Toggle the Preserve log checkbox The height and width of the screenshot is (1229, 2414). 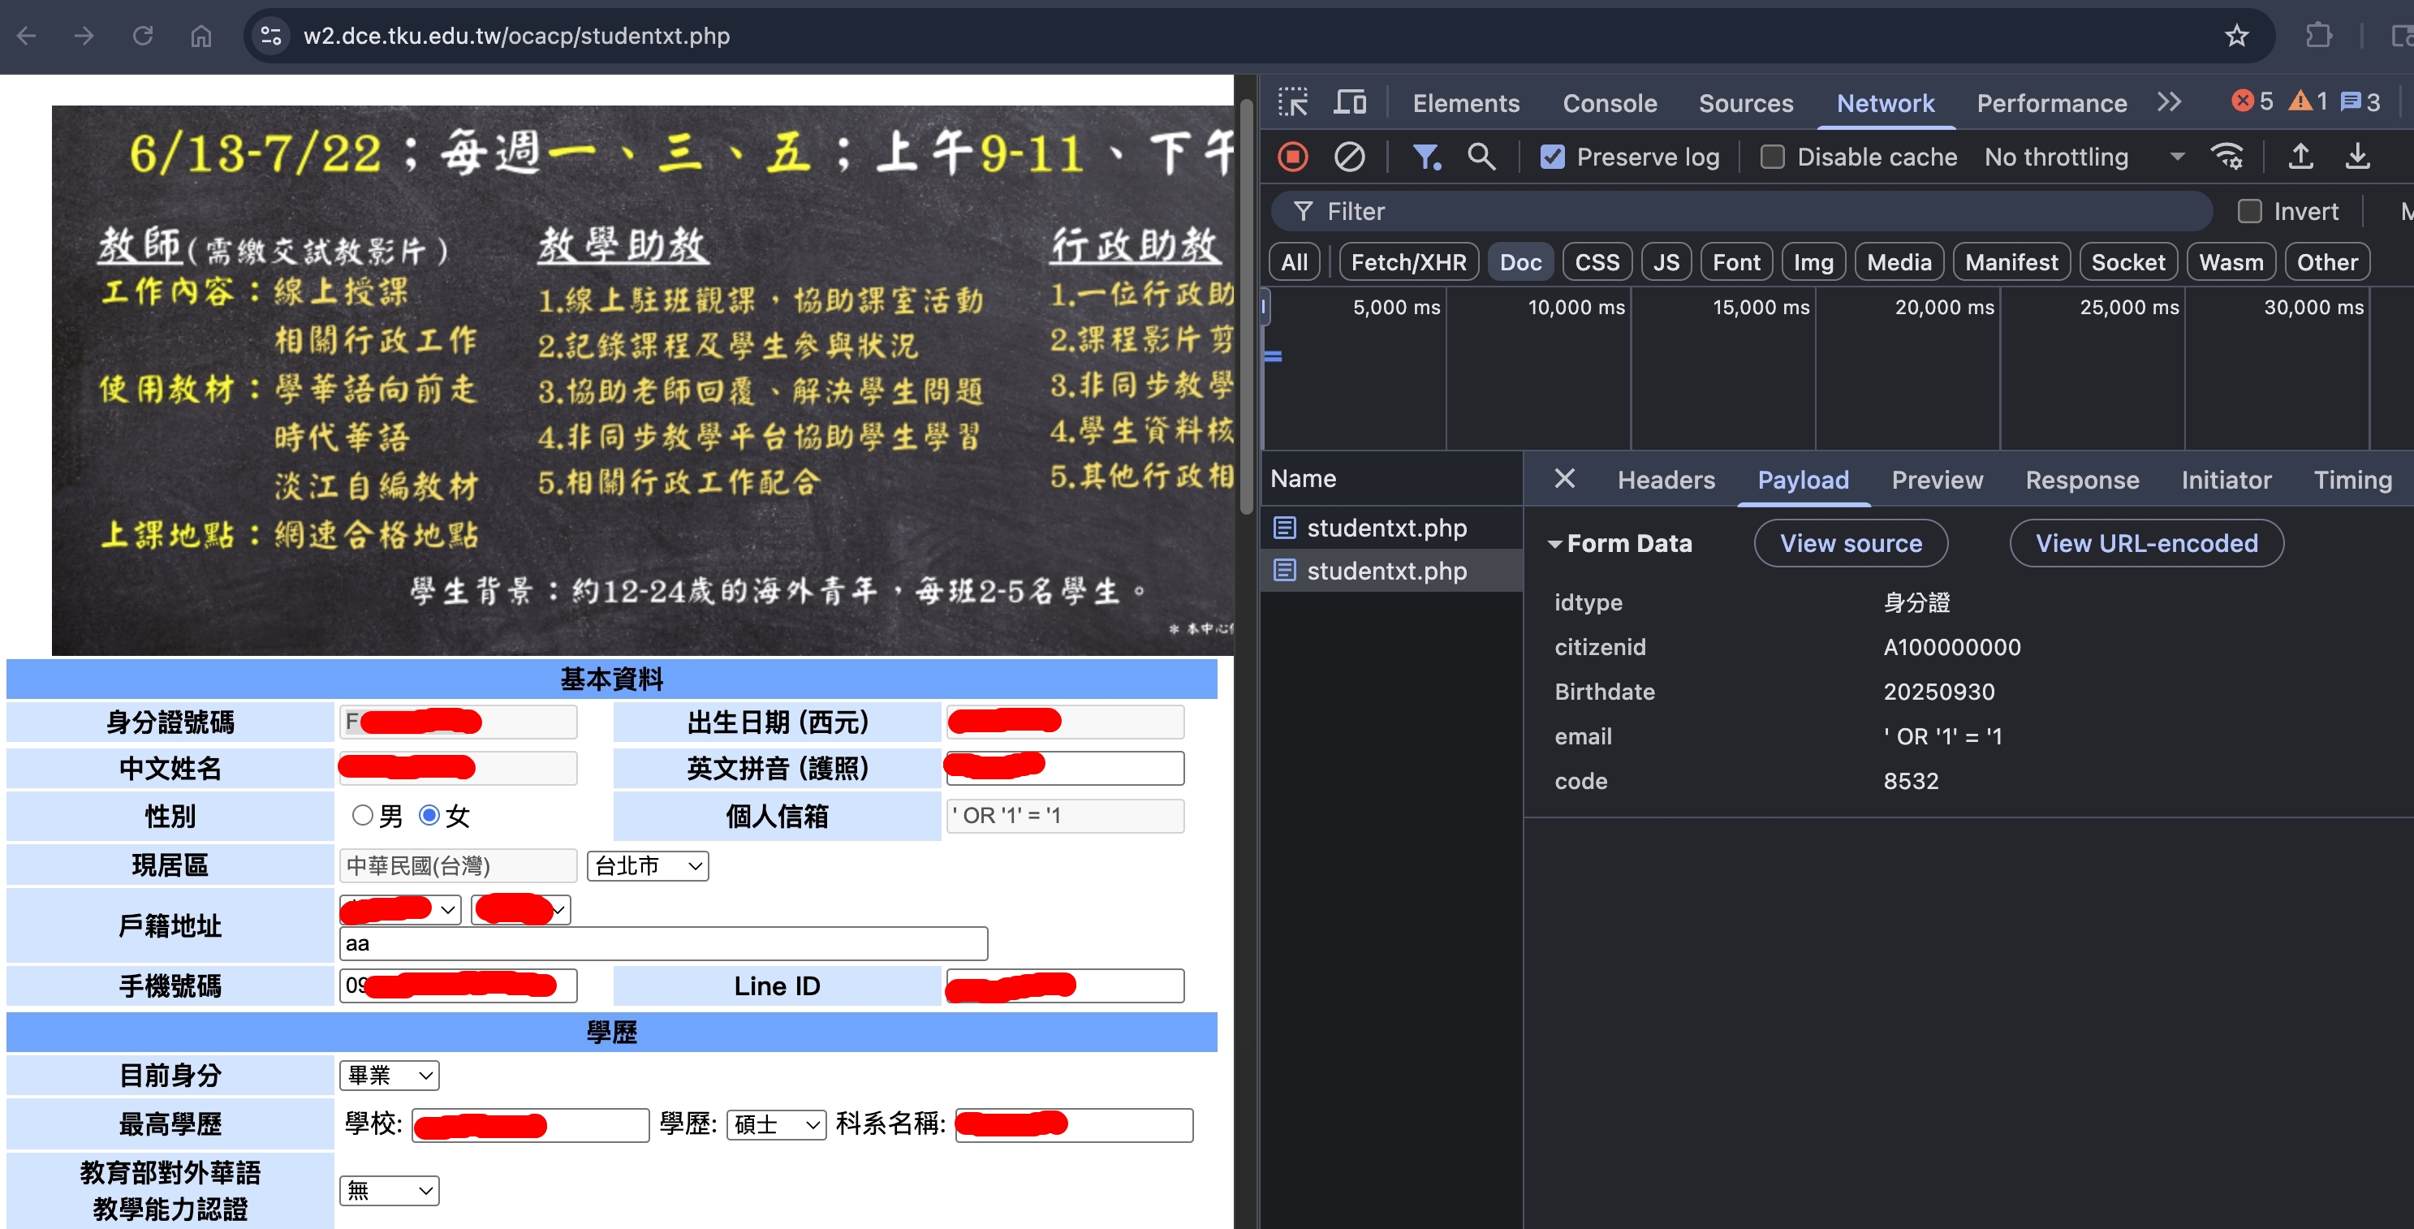1553,157
